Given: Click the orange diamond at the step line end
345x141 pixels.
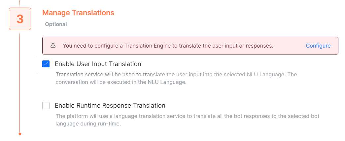Looking at the screenshot, I should click(20, 134).
